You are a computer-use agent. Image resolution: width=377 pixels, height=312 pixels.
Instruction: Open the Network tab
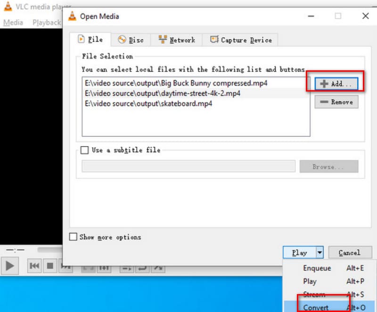[x=177, y=40]
